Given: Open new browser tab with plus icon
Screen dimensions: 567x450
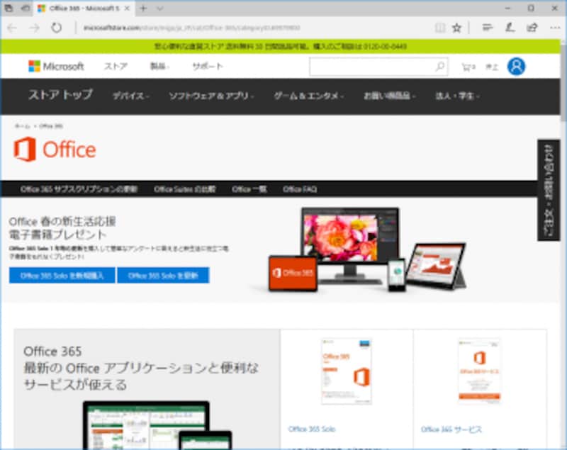Looking at the screenshot, I should point(143,9).
